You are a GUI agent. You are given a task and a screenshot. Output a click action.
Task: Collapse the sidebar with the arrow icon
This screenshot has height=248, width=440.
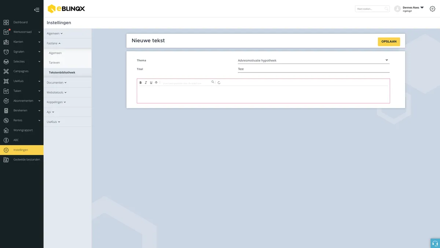pos(37,10)
